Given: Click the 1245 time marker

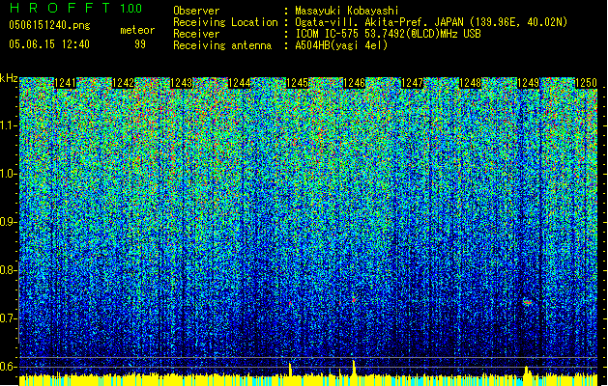Looking at the screenshot, I should [297, 83].
